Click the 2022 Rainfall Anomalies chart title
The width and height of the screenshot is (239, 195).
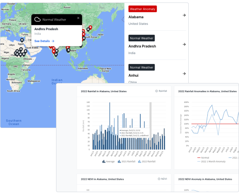point(207,91)
